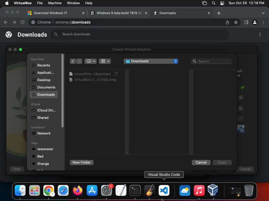269x201 pixels.
Task: Select Network in the sidebar
Action: pyautogui.click(x=44, y=133)
